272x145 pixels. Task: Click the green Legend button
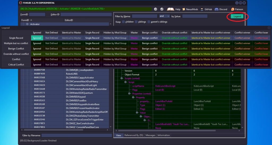(237, 16)
